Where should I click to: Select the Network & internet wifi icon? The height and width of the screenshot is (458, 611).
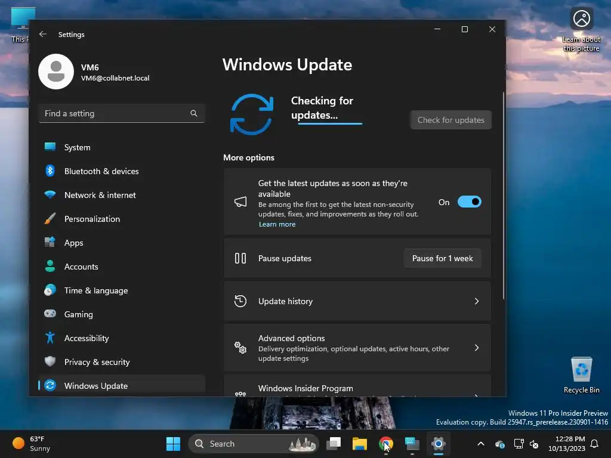tap(50, 194)
